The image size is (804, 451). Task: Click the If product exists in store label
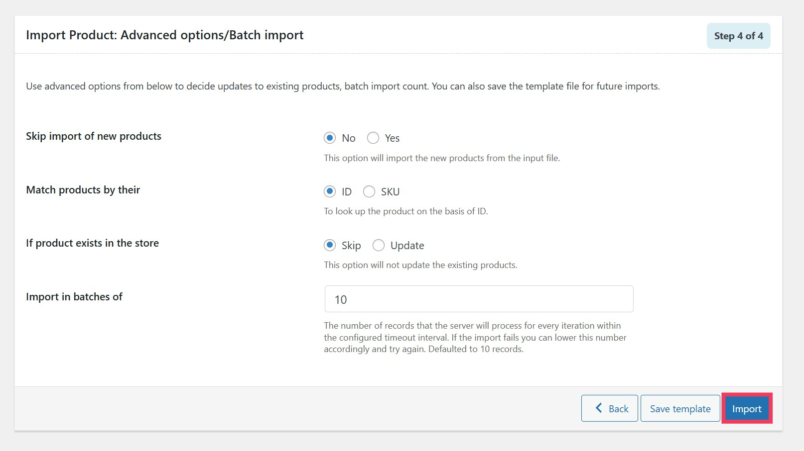pos(92,243)
